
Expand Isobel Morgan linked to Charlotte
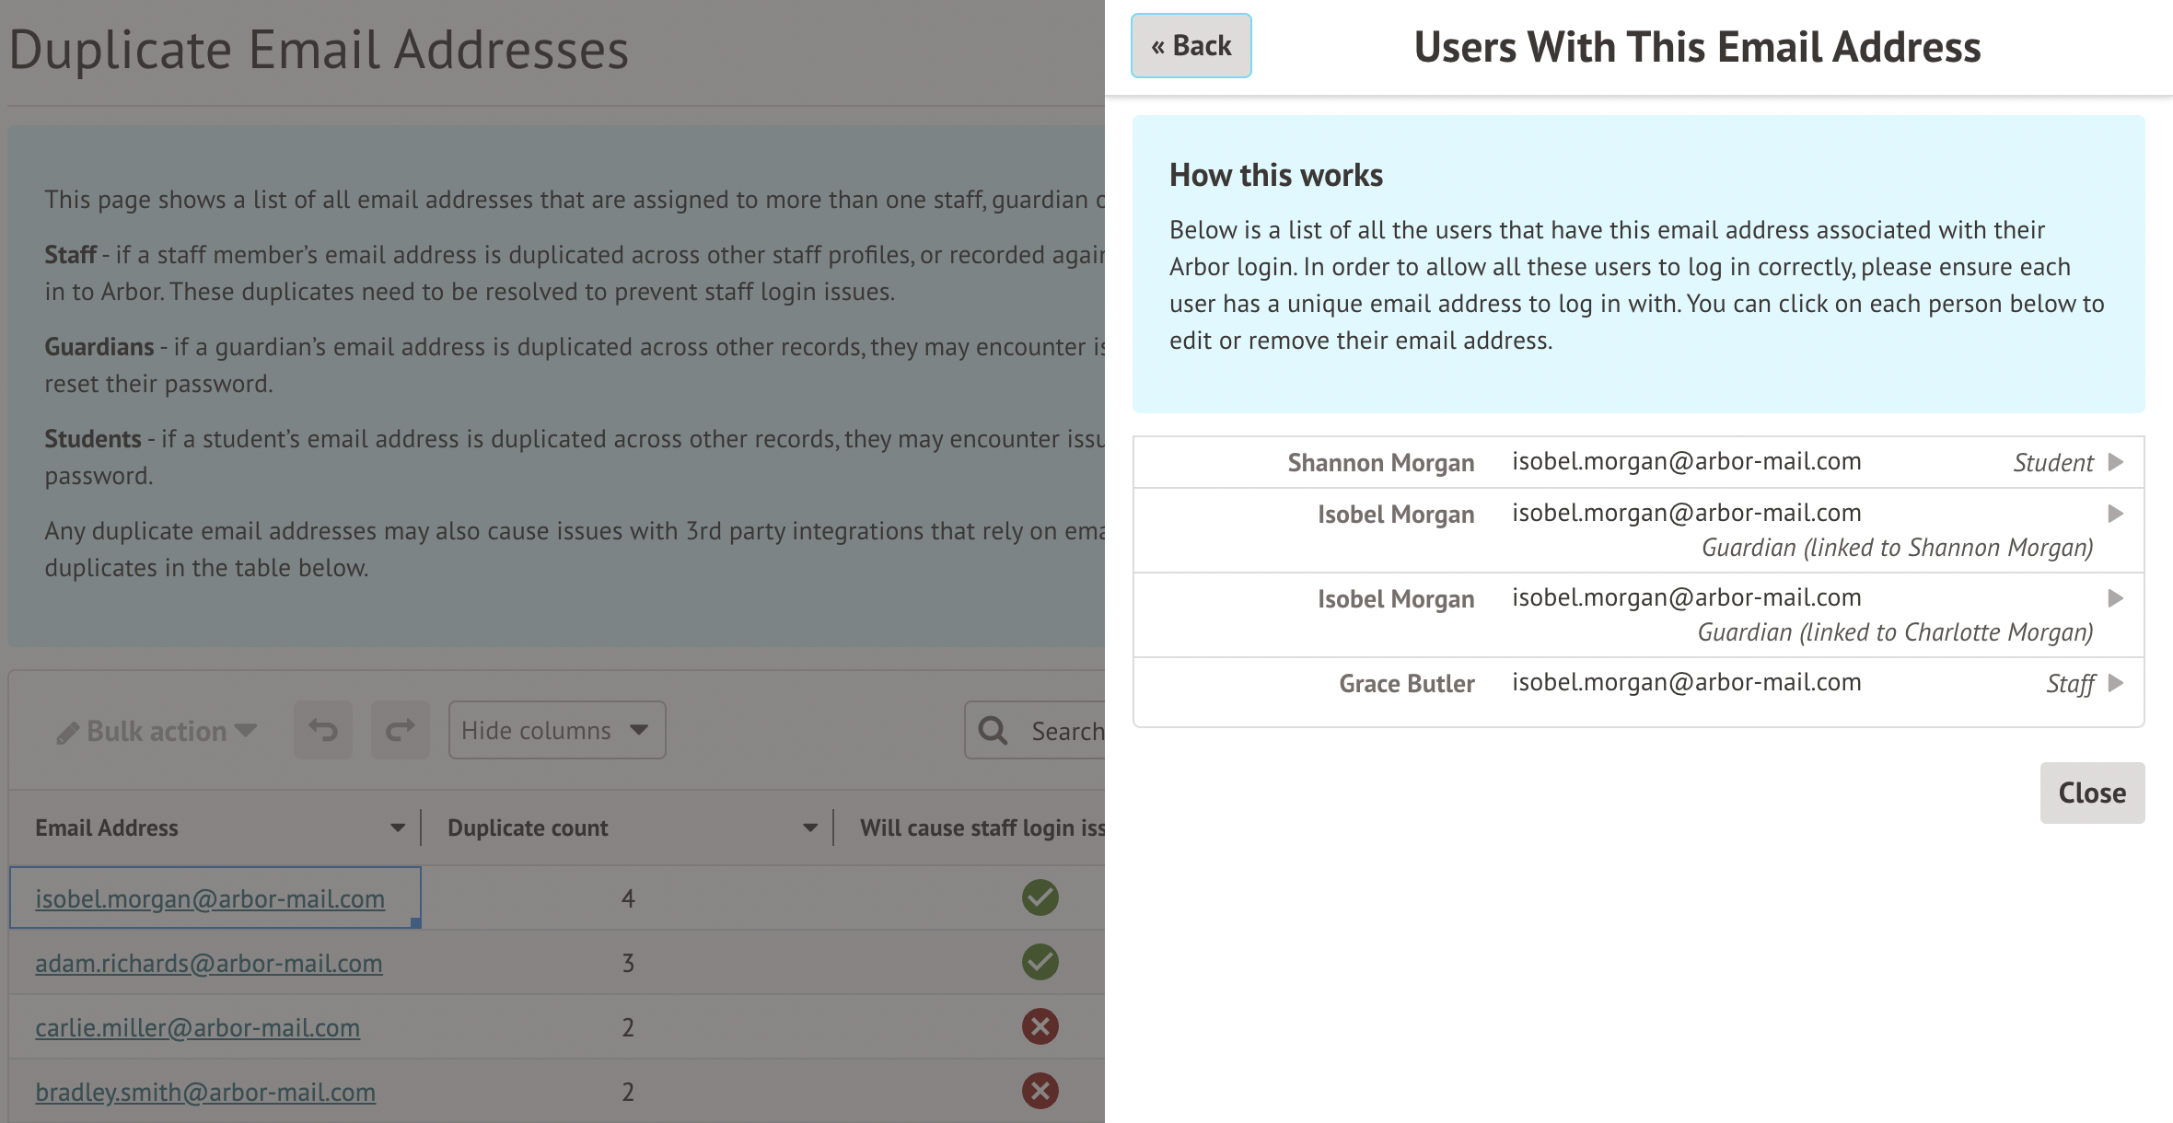2115,598
